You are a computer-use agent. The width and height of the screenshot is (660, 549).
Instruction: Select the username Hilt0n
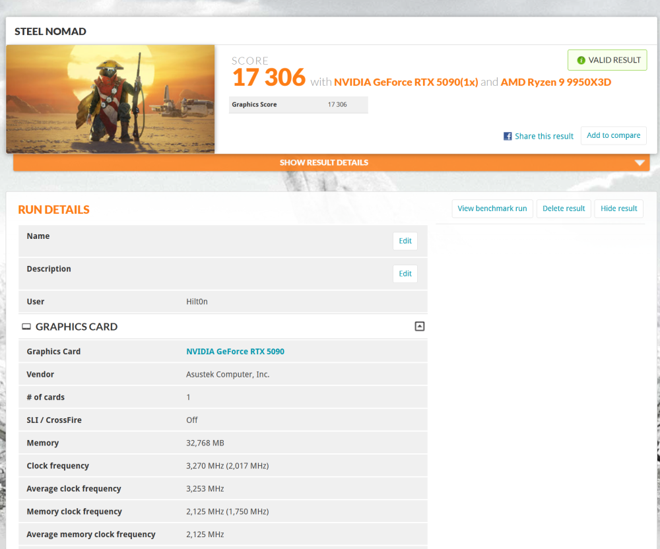[x=197, y=302]
